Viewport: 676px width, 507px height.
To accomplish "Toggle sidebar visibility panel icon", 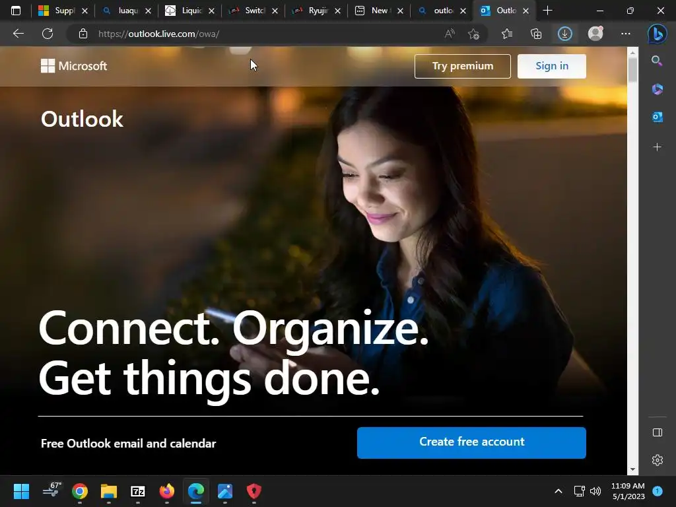I will pyautogui.click(x=658, y=432).
